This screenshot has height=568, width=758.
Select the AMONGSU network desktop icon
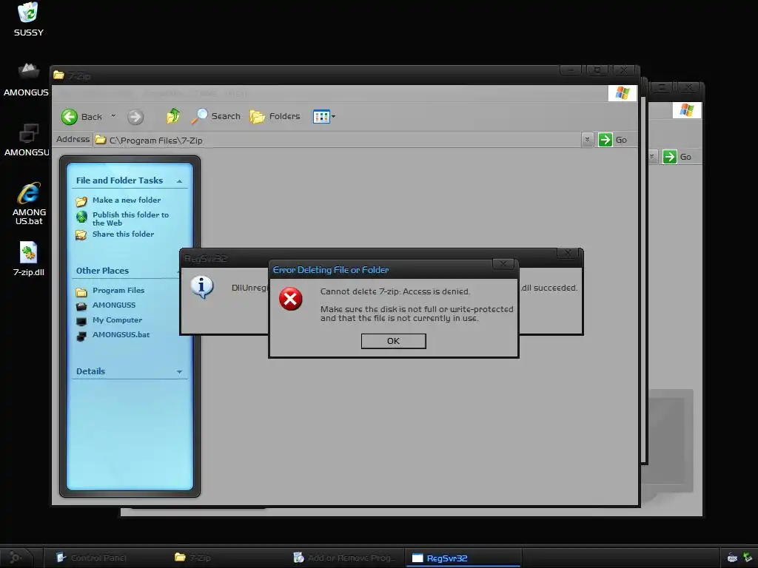(x=27, y=140)
